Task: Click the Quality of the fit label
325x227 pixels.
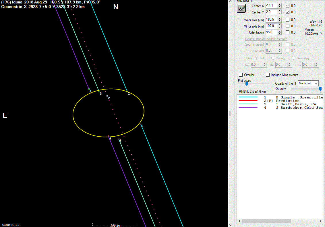Action: point(285,84)
